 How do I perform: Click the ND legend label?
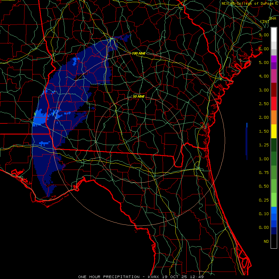pos(266,241)
